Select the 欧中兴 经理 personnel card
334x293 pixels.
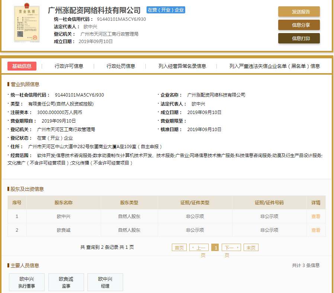(x=105, y=282)
